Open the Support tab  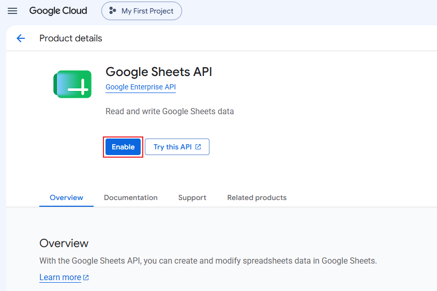[192, 197]
